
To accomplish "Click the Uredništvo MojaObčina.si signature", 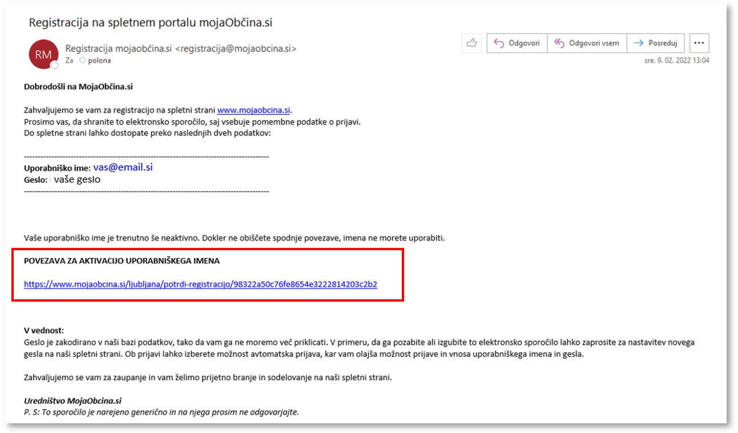I will [x=72, y=400].
